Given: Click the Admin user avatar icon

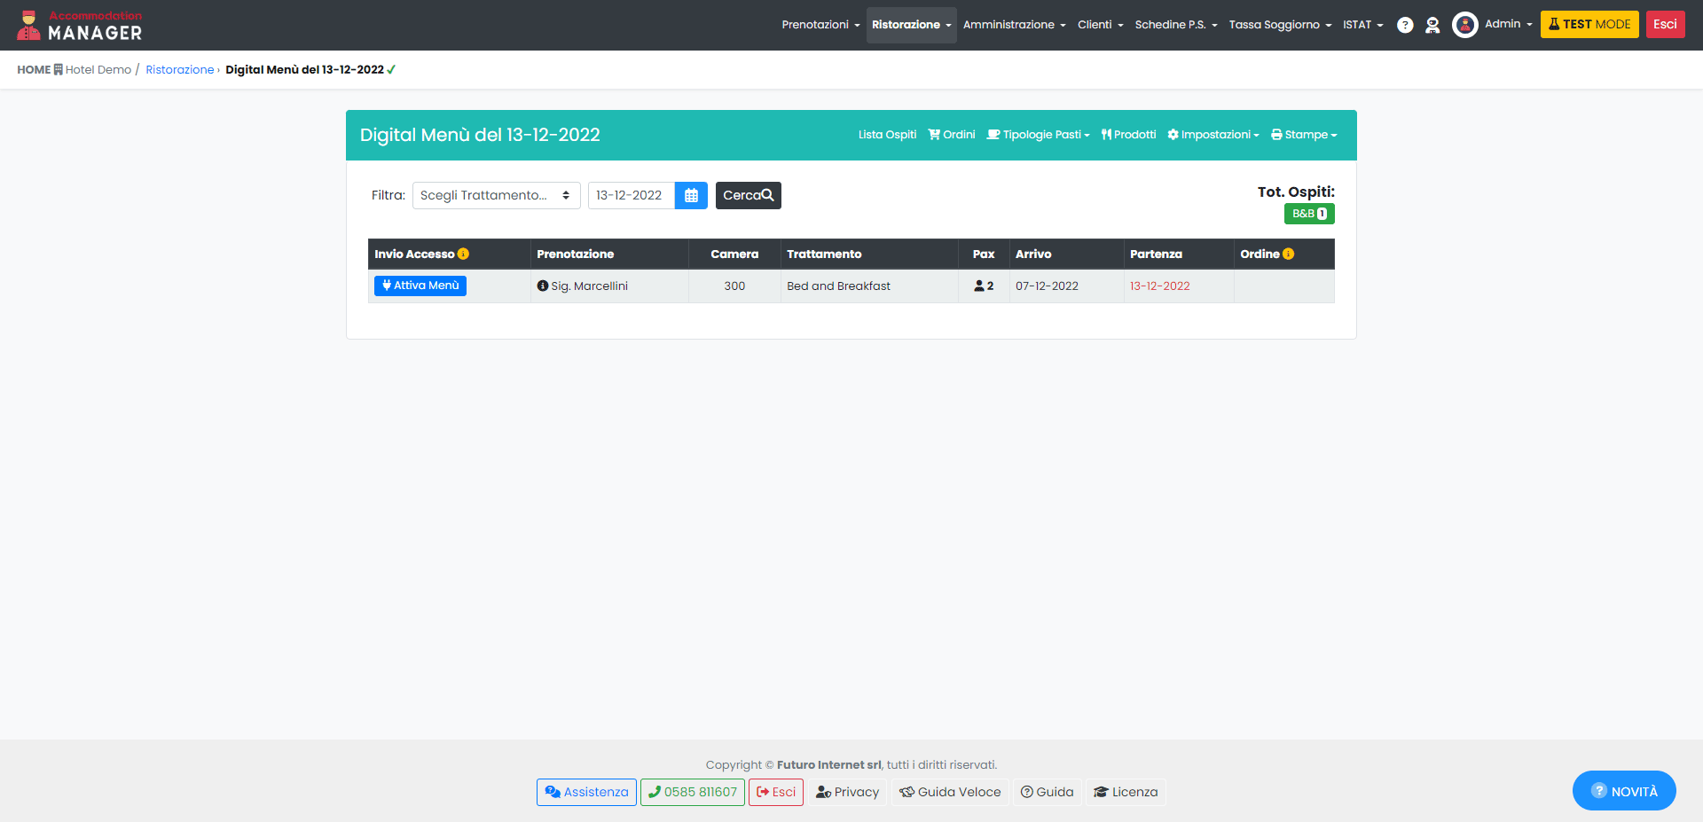Looking at the screenshot, I should [1464, 25].
